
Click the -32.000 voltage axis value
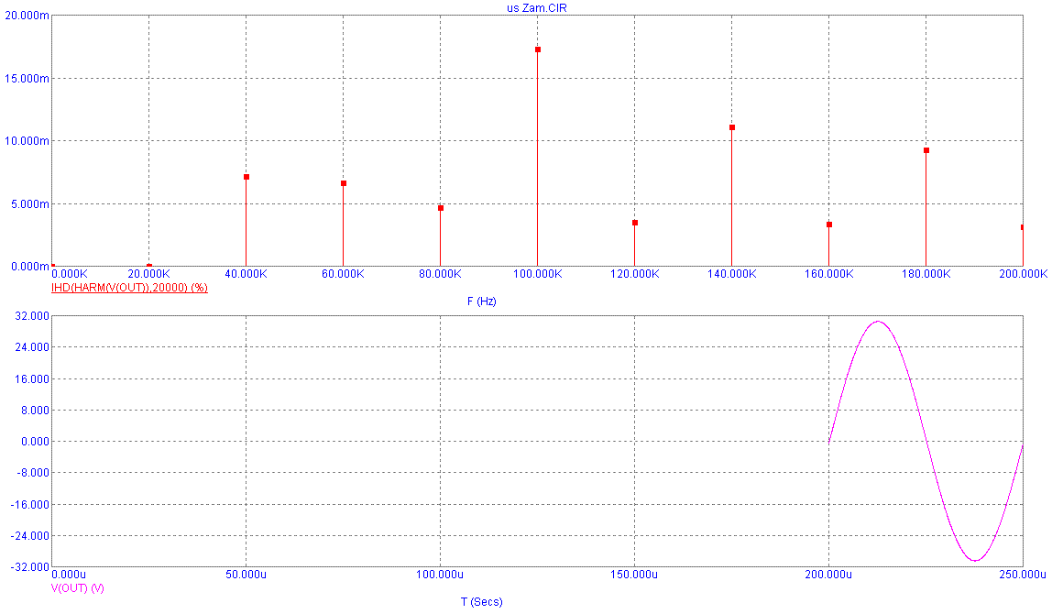click(31, 567)
